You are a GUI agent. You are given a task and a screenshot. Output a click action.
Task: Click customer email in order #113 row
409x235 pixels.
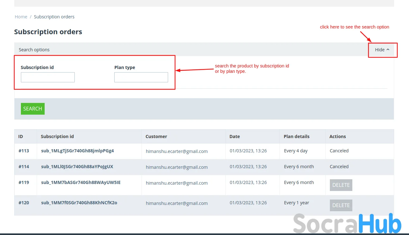(x=177, y=151)
